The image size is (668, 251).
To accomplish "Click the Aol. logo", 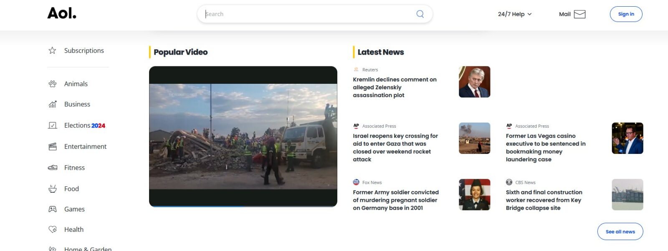I will tap(62, 13).
